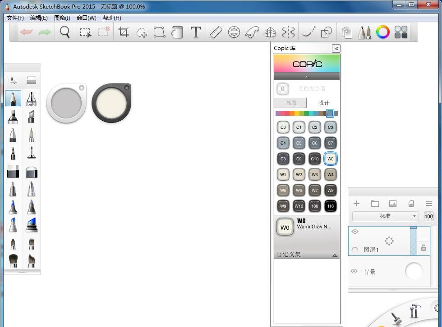
Task: Click the dark color puck
Action: tap(112, 103)
